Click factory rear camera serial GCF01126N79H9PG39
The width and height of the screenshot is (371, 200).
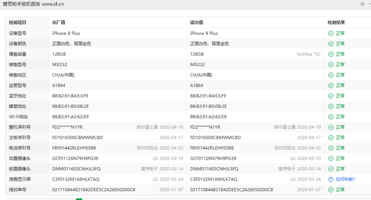[x=75, y=158]
